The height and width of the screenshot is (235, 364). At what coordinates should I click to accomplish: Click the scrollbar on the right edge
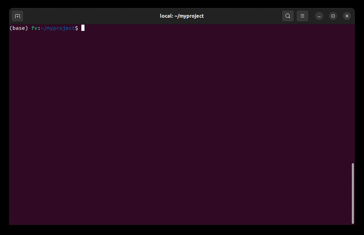tap(353, 193)
